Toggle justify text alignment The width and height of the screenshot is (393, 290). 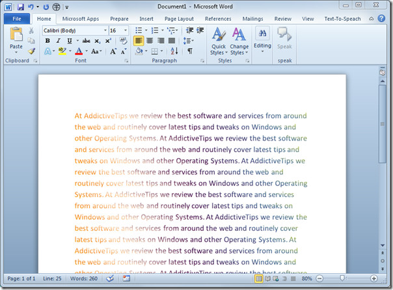[172, 40]
